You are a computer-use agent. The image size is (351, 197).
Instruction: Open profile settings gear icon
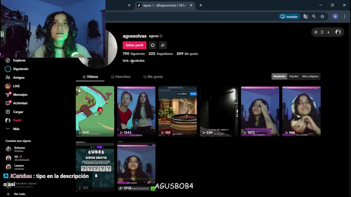(x=153, y=45)
